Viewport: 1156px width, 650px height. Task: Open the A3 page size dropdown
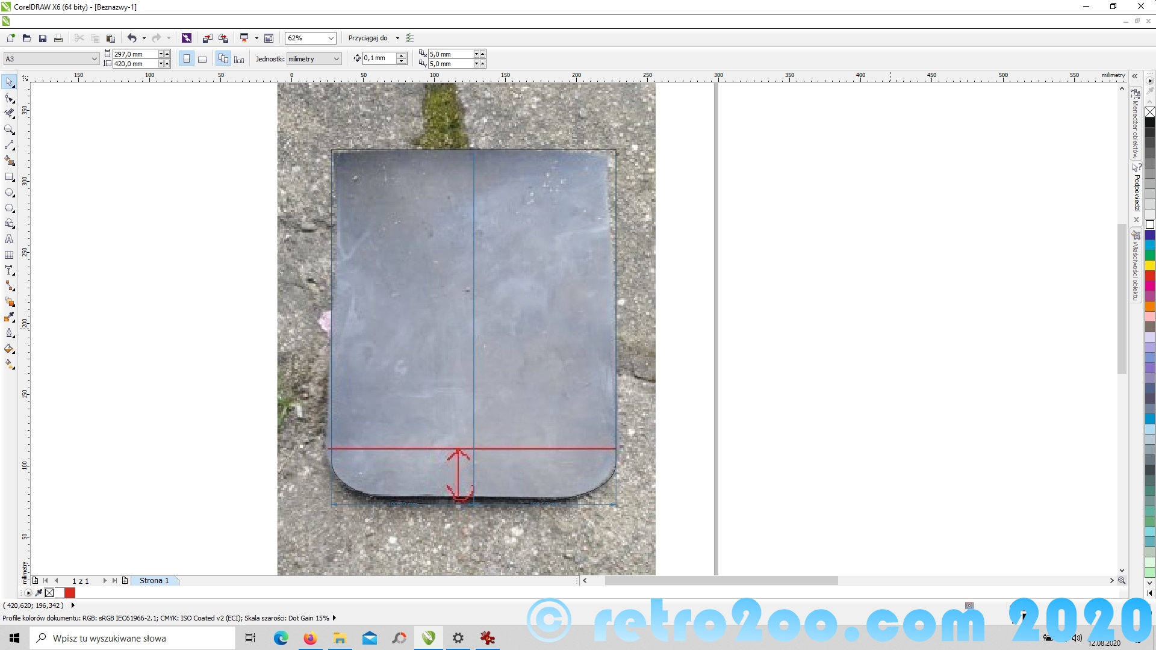[x=95, y=59]
